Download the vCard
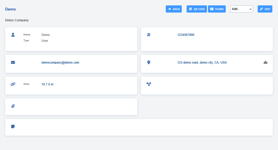 [x=217, y=9]
